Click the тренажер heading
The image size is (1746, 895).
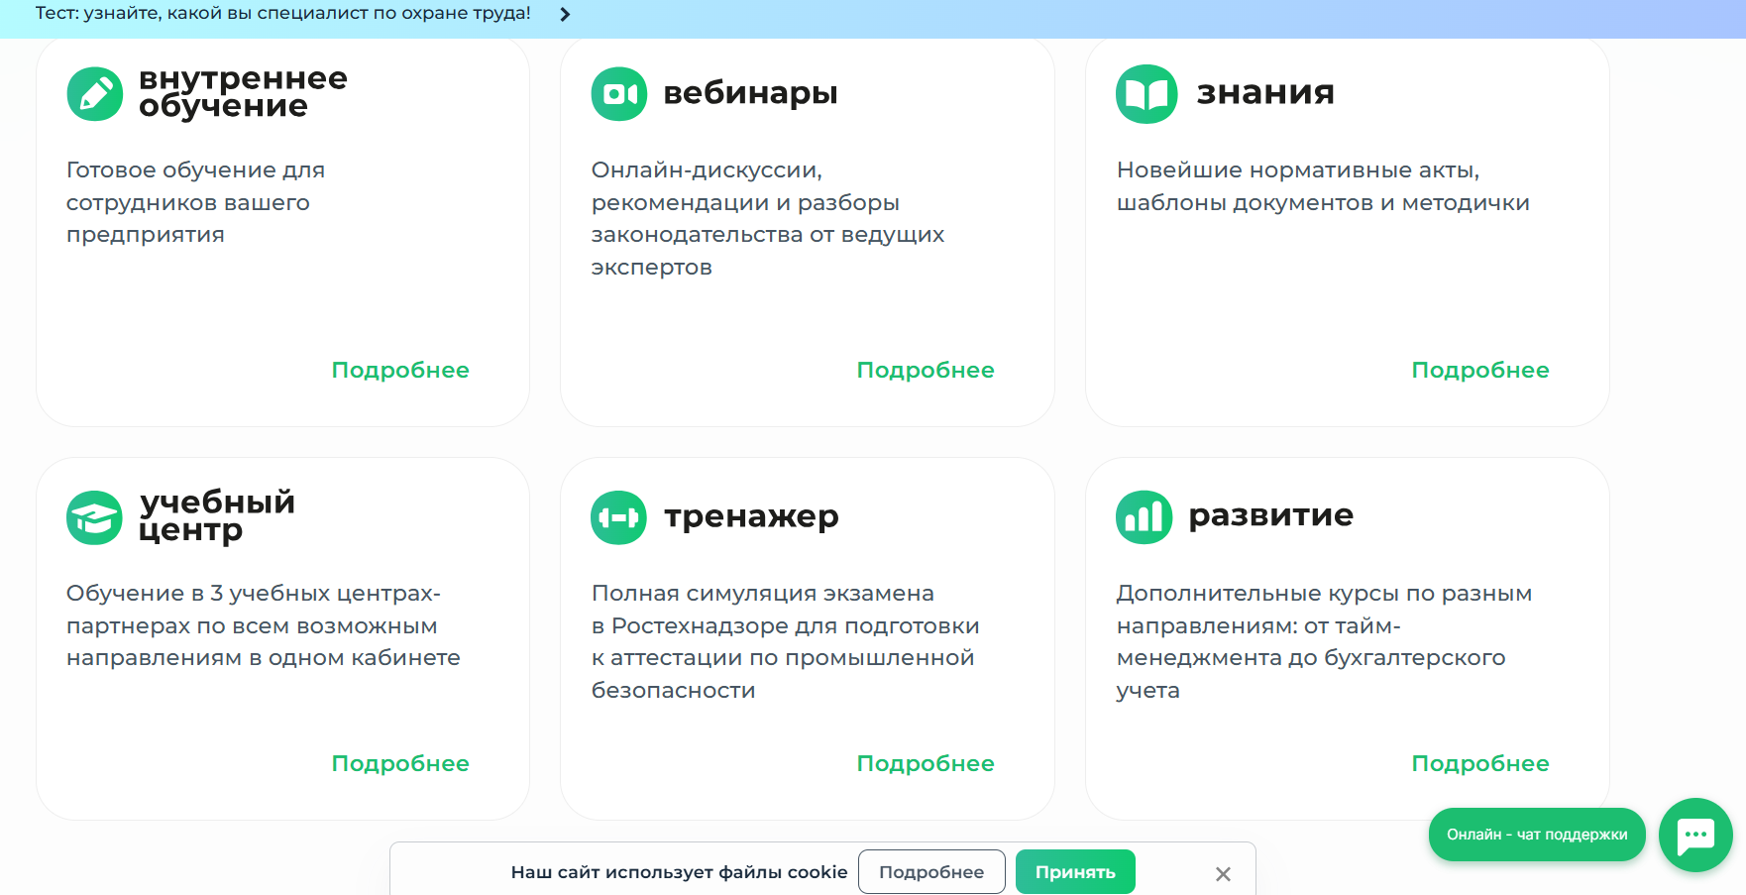coord(751,516)
